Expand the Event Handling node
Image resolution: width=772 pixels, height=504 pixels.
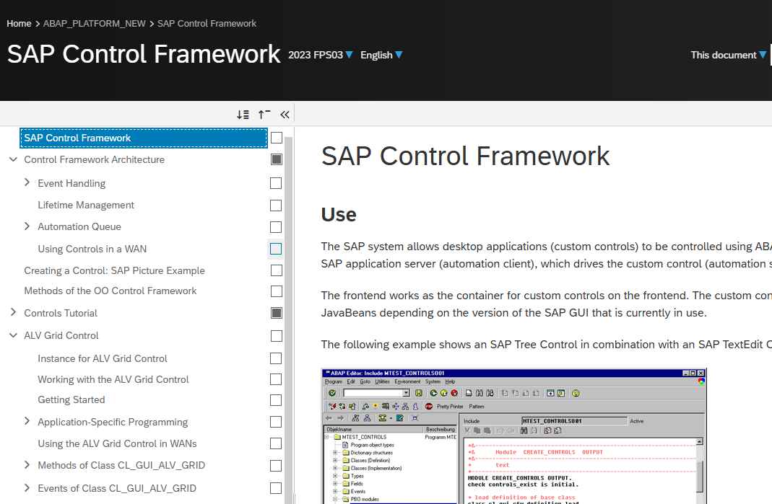pos(27,182)
